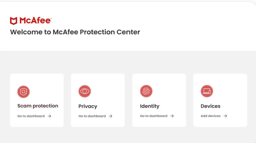This screenshot has width=256, height=143.
Task: Click the McAfee wordmark text
Action: 35,21
